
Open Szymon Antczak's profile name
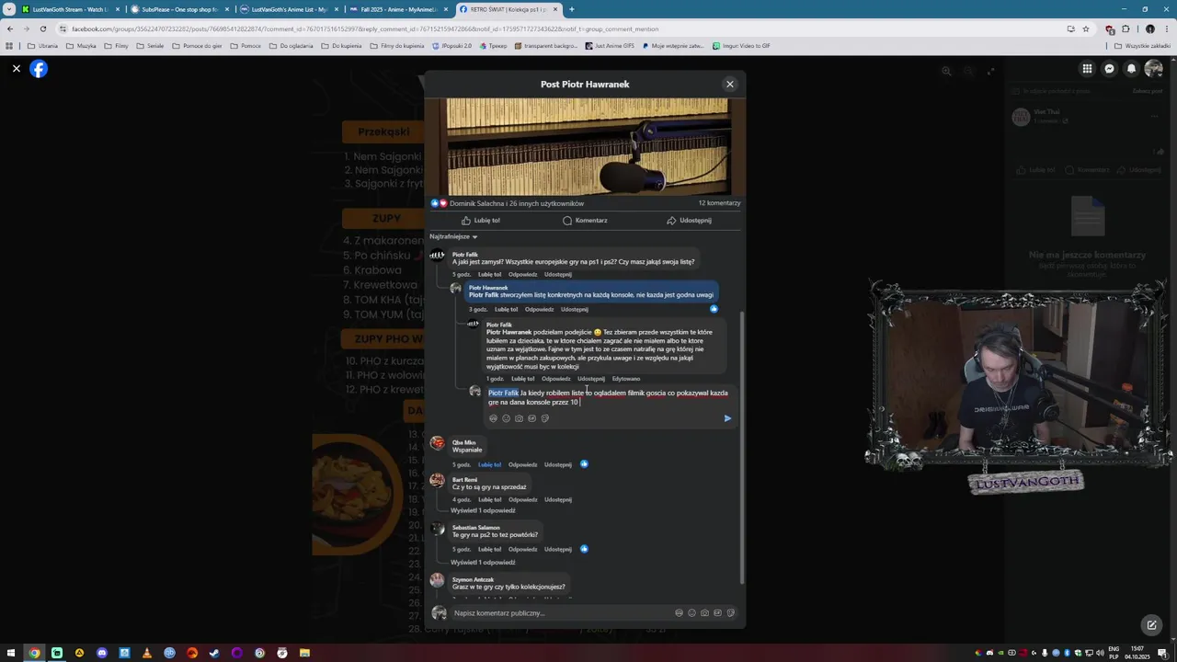pos(473,579)
